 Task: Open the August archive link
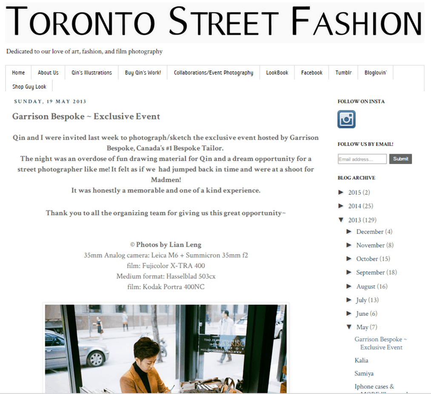tap(366, 287)
